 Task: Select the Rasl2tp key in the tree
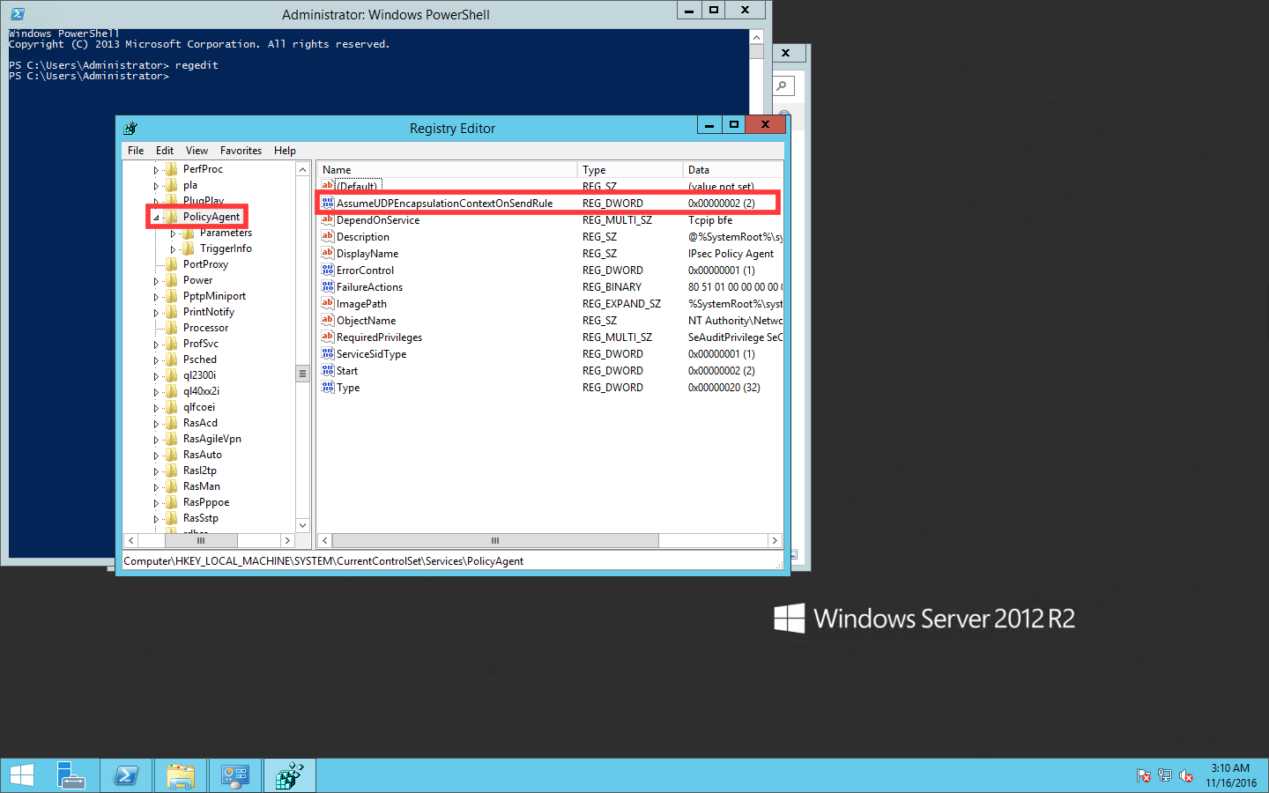click(x=200, y=471)
